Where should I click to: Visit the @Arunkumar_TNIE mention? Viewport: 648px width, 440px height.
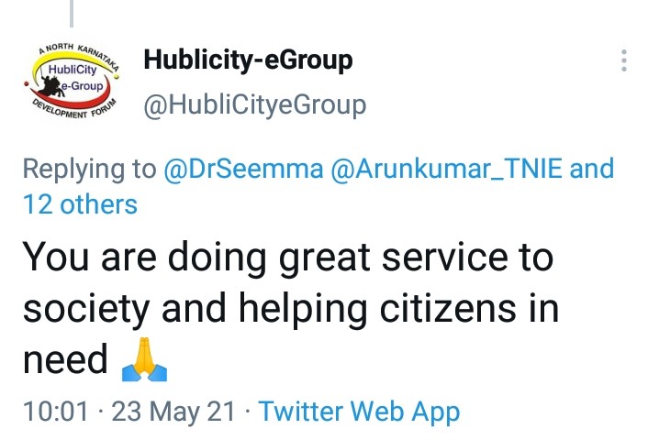coord(446,169)
